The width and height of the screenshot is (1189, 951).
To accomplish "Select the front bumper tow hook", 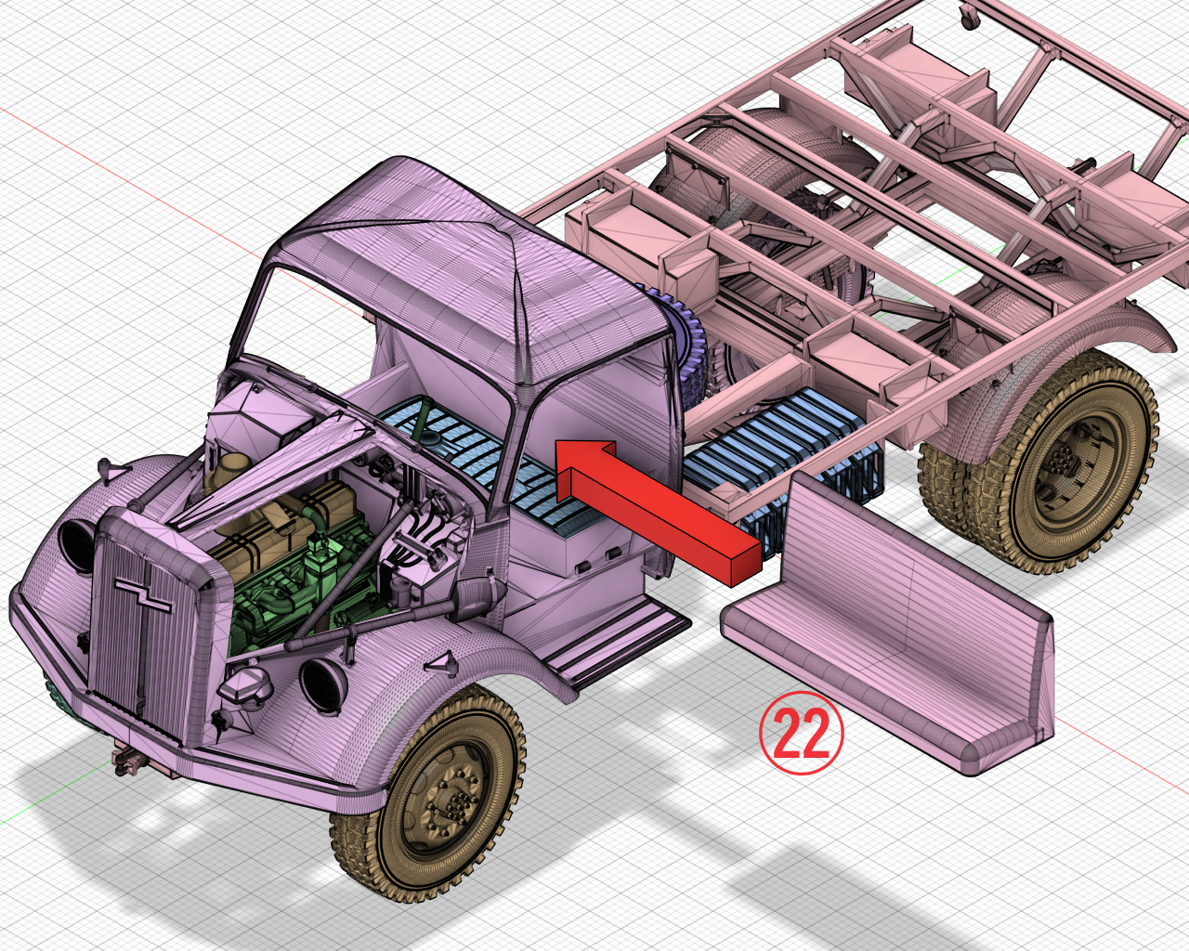I will click(125, 762).
